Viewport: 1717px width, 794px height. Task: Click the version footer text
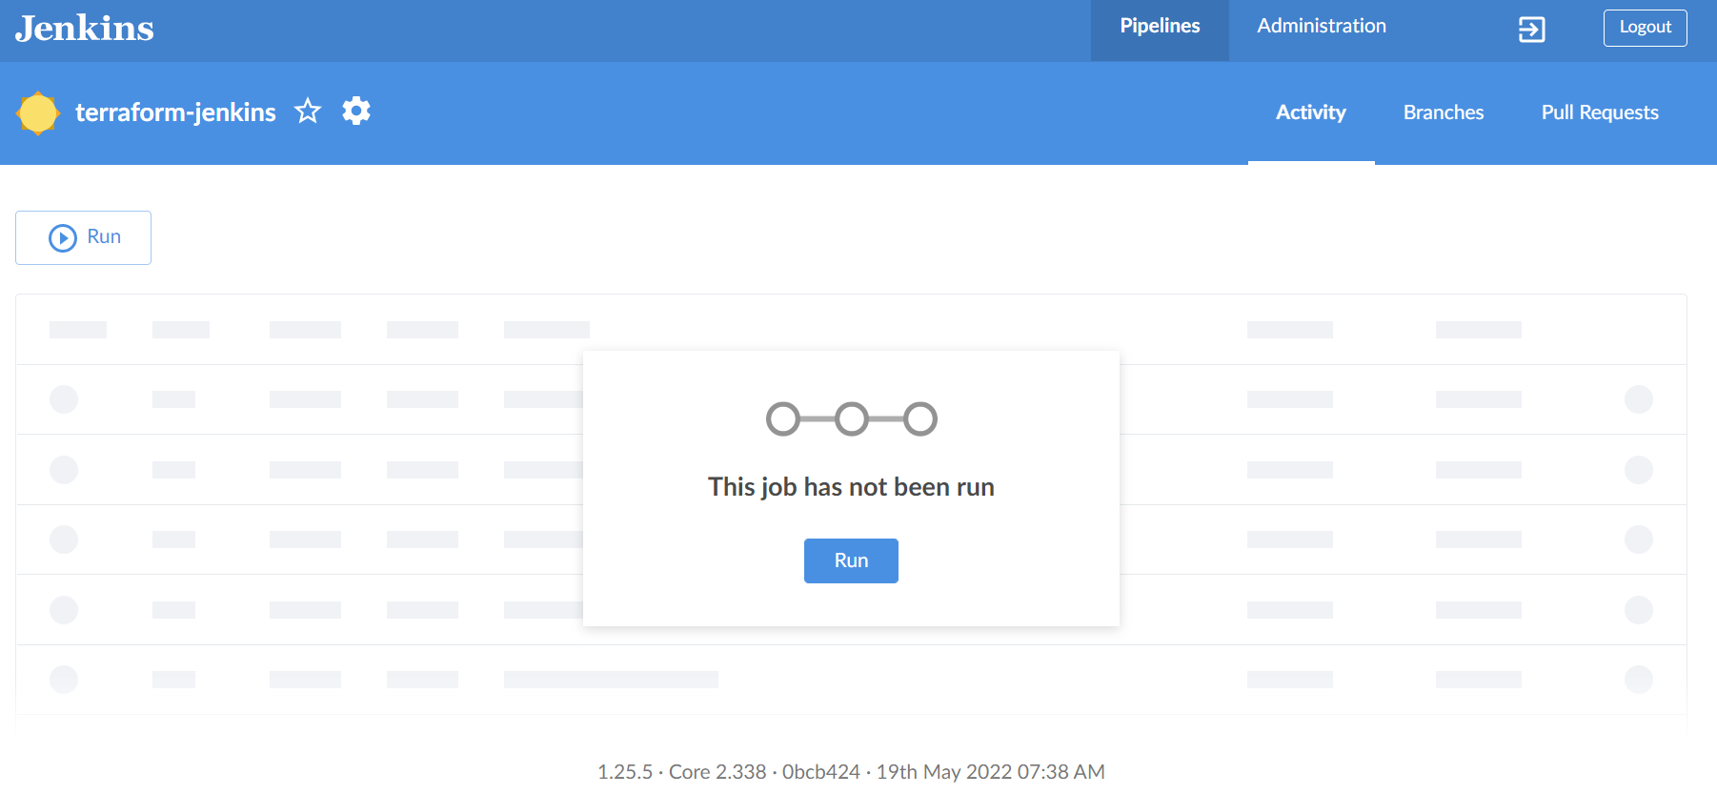pos(851,772)
